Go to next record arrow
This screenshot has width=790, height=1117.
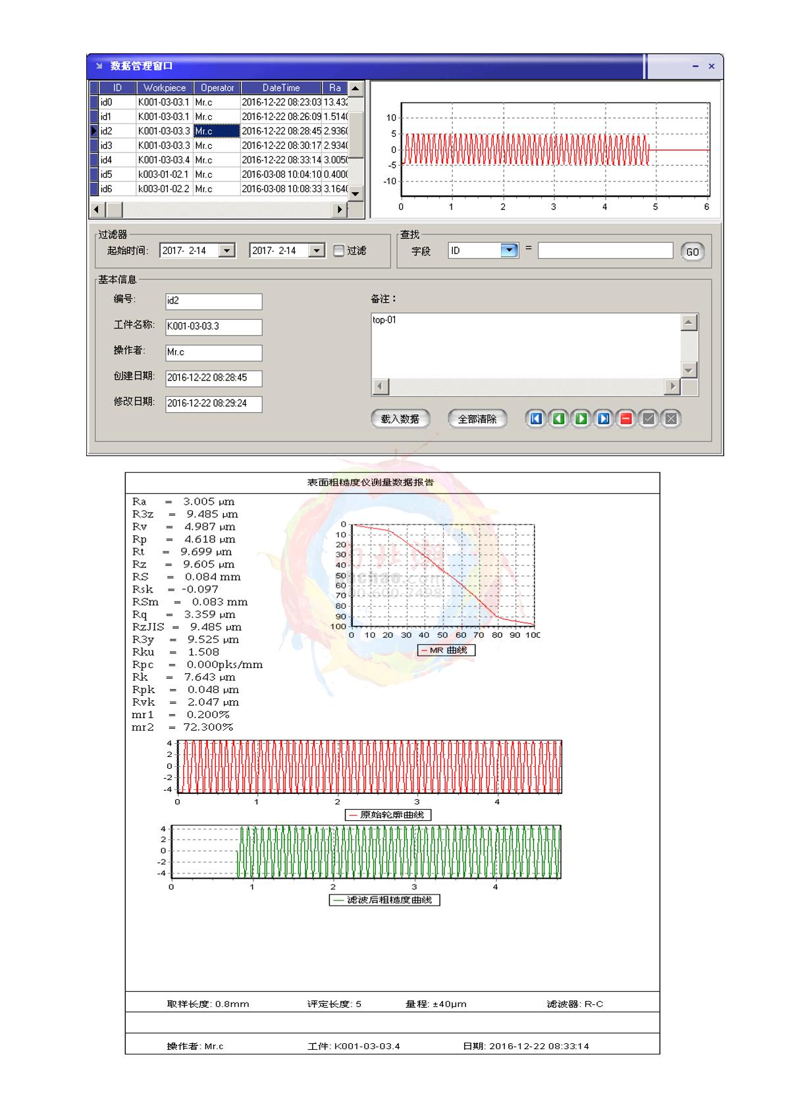581,419
